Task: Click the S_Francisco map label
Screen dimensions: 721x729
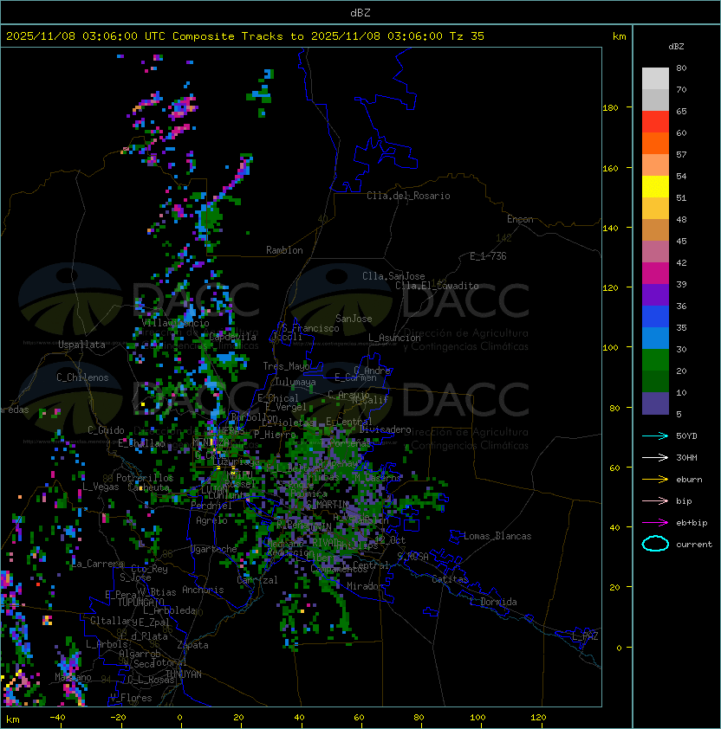Action: pyautogui.click(x=310, y=328)
